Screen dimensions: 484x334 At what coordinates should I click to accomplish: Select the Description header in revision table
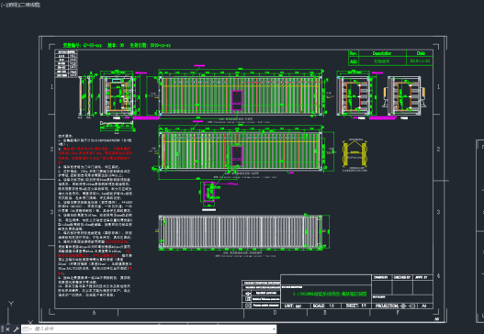[x=382, y=53]
